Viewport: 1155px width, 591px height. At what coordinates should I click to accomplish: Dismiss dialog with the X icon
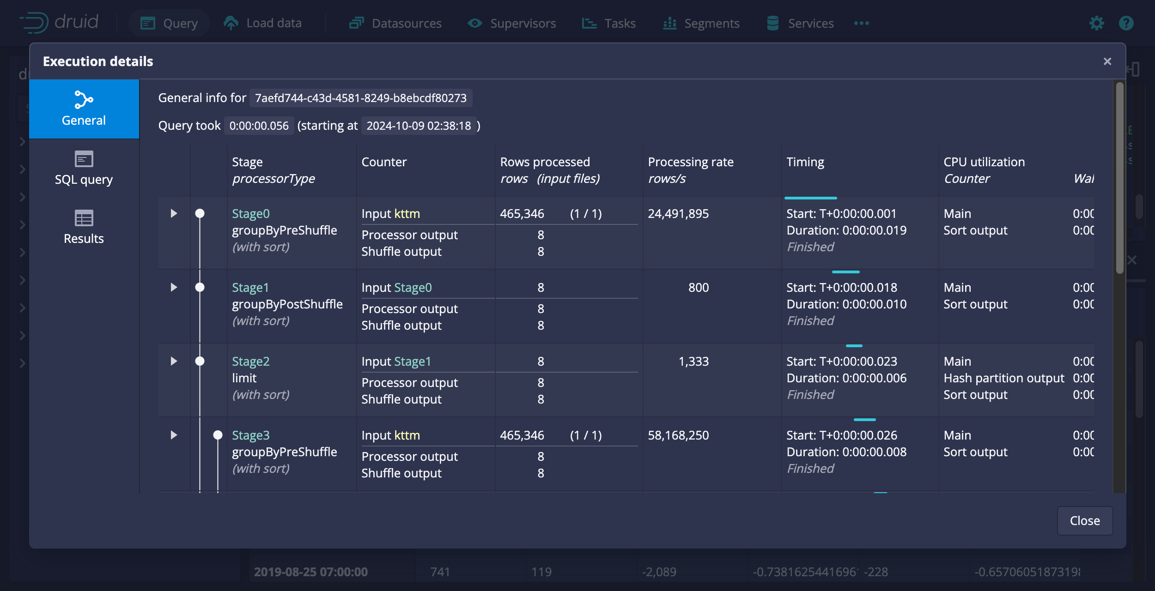(x=1107, y=61)
